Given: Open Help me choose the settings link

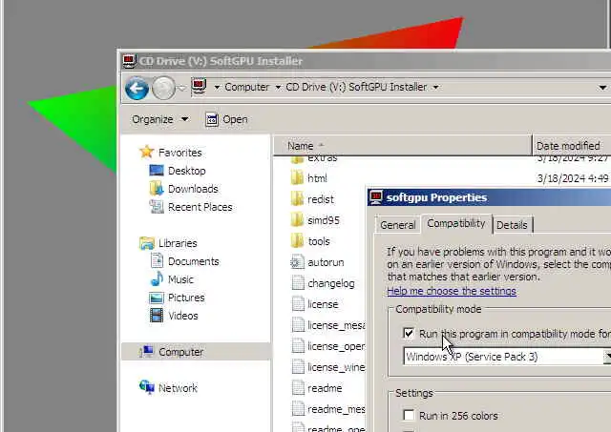Looking at the screenshot, I should 452,291.
